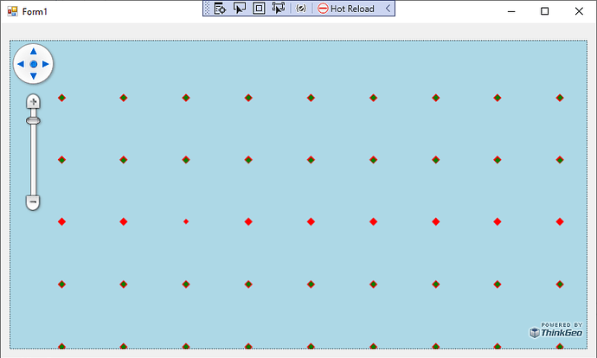Pan the map down with the down arrow
The width and height of the screenshot is (597, 358).
(x=34, y=76)
